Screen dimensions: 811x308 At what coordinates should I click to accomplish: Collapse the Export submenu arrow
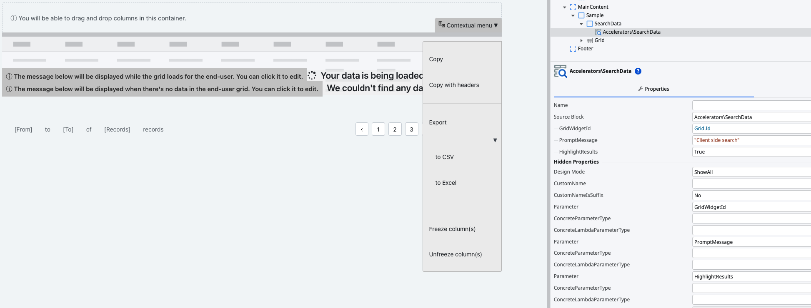(x=495, y=140)
